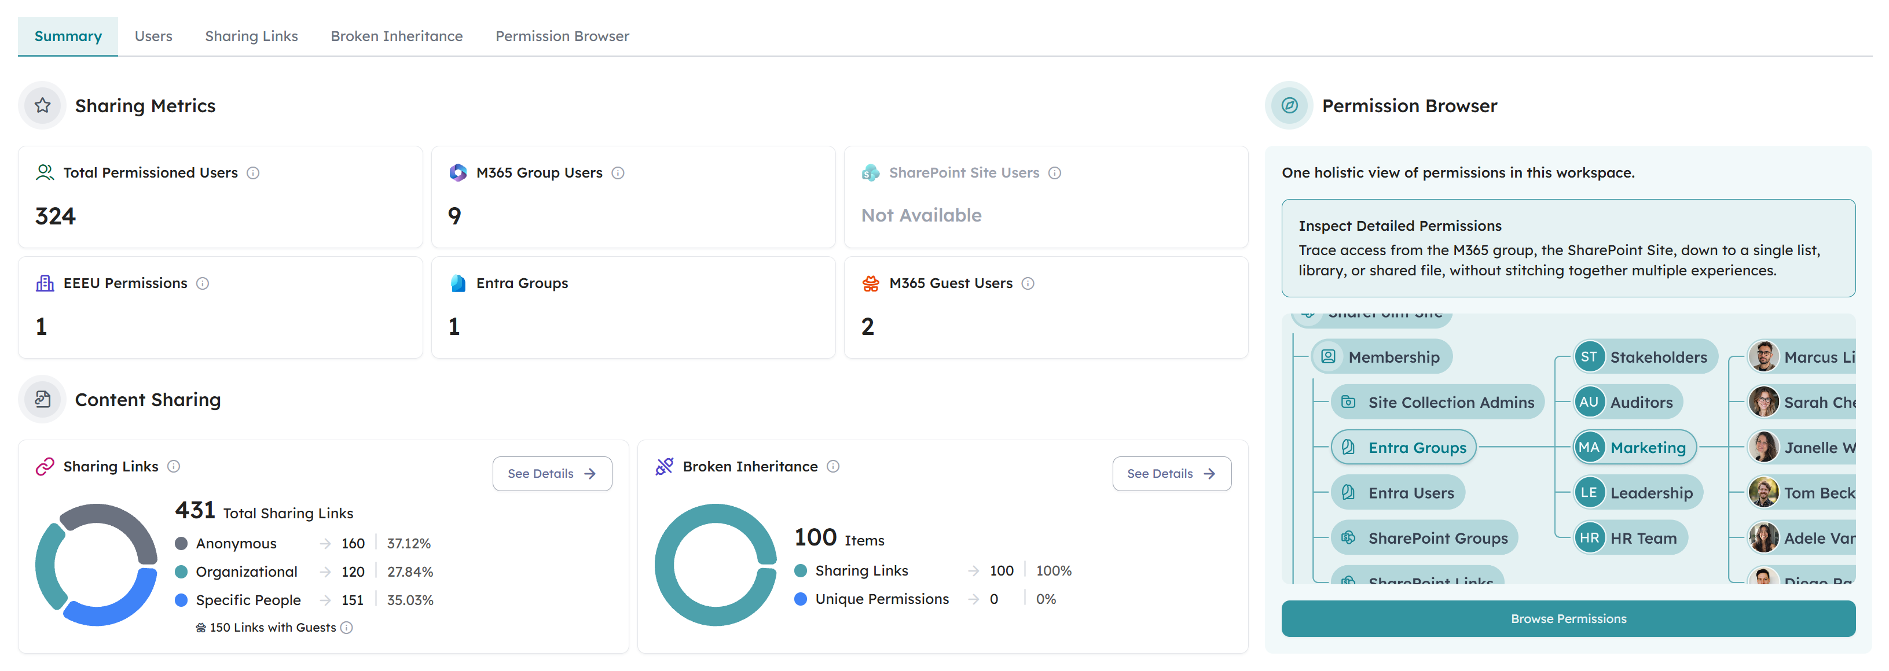This screenshot has height=671, width=1889.
Task: Select the Membership tree node
Action: pos(1381,357)
